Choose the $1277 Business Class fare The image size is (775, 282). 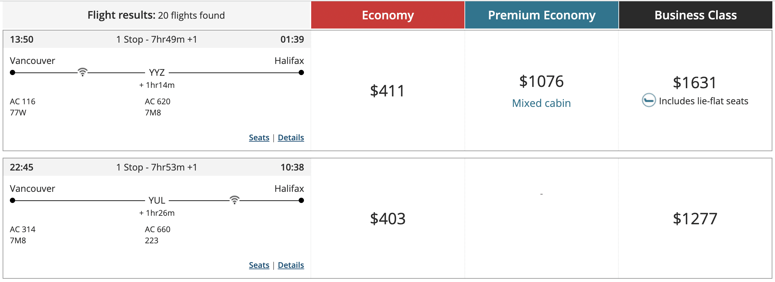[695, 219]
